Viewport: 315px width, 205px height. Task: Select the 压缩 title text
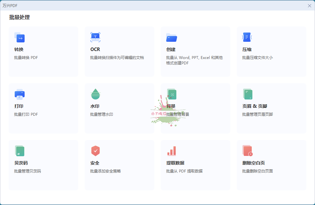(x=247, y=50)
